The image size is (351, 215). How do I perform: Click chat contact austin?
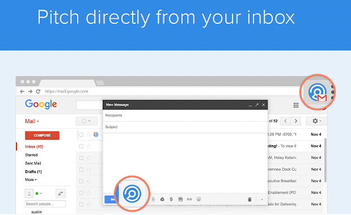coord(36,212)
